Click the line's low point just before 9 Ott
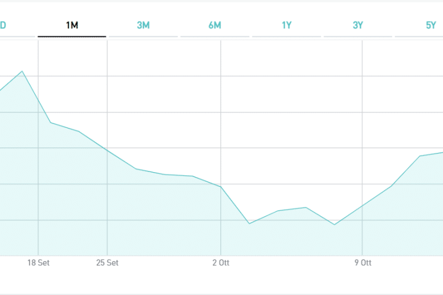The width and height of the screenshot is (443, 295). pos(334,224)
